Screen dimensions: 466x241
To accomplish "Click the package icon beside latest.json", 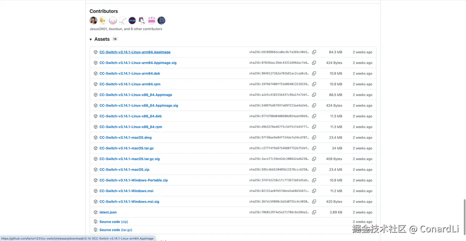I will (x=95, y=212).
